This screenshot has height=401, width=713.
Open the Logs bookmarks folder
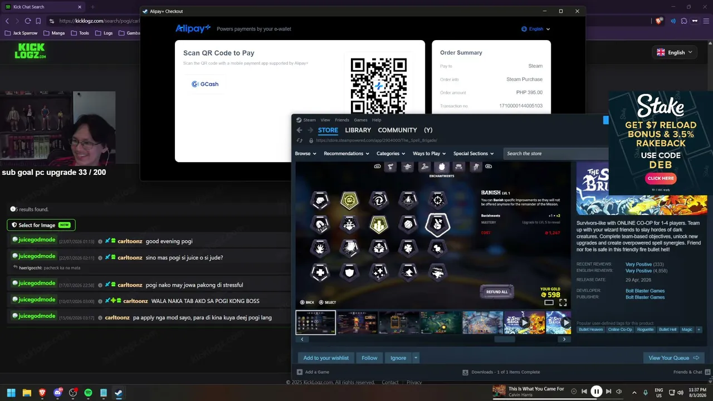tap(104, 33)
